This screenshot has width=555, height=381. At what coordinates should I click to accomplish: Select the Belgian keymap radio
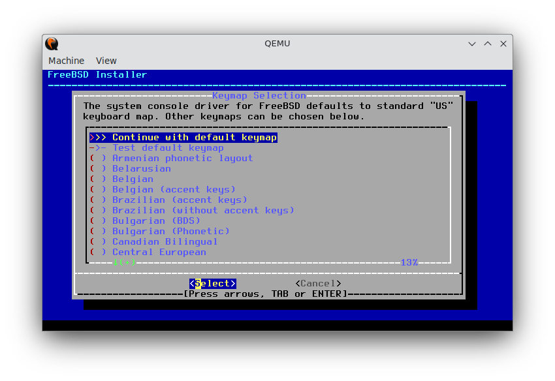tap(133, 179)
